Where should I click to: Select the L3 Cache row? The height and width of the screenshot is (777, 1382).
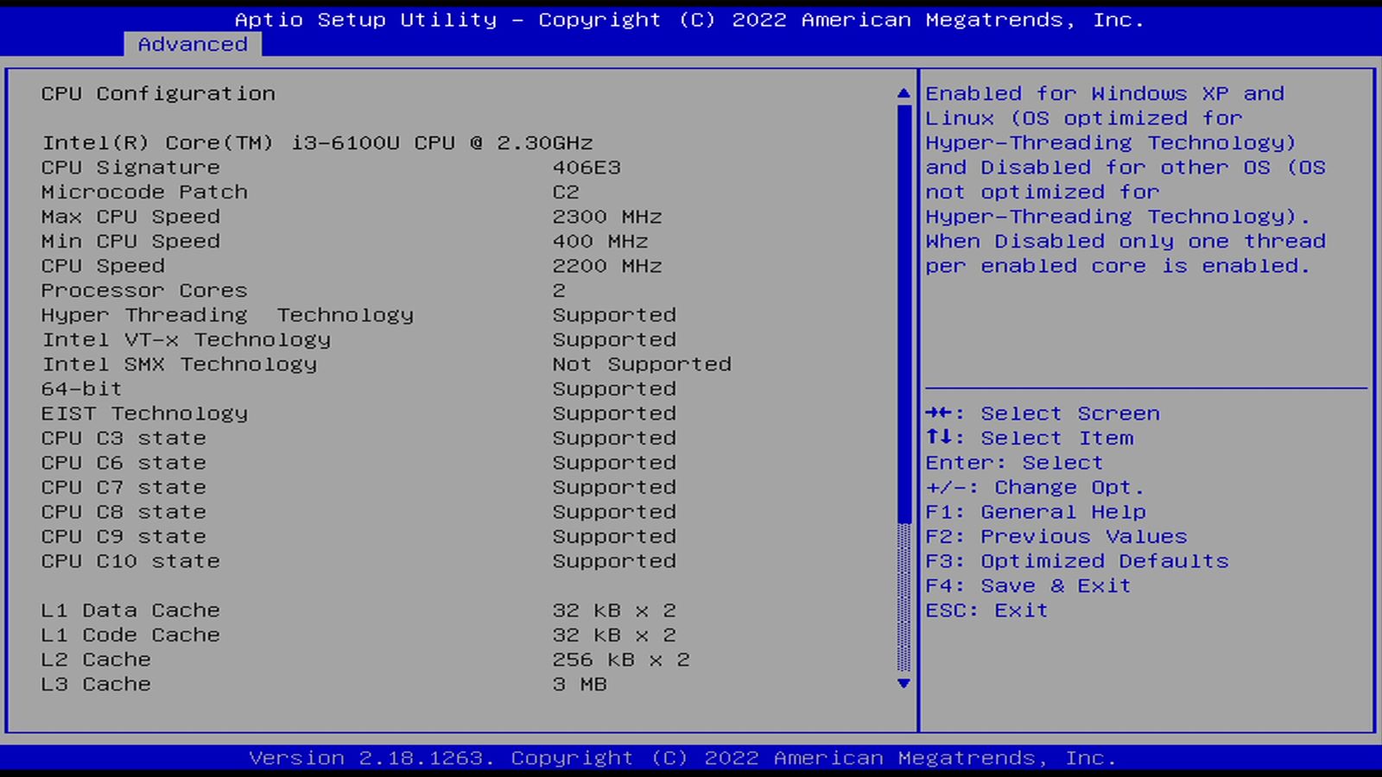pyautogui.click(x=96, y=685)
